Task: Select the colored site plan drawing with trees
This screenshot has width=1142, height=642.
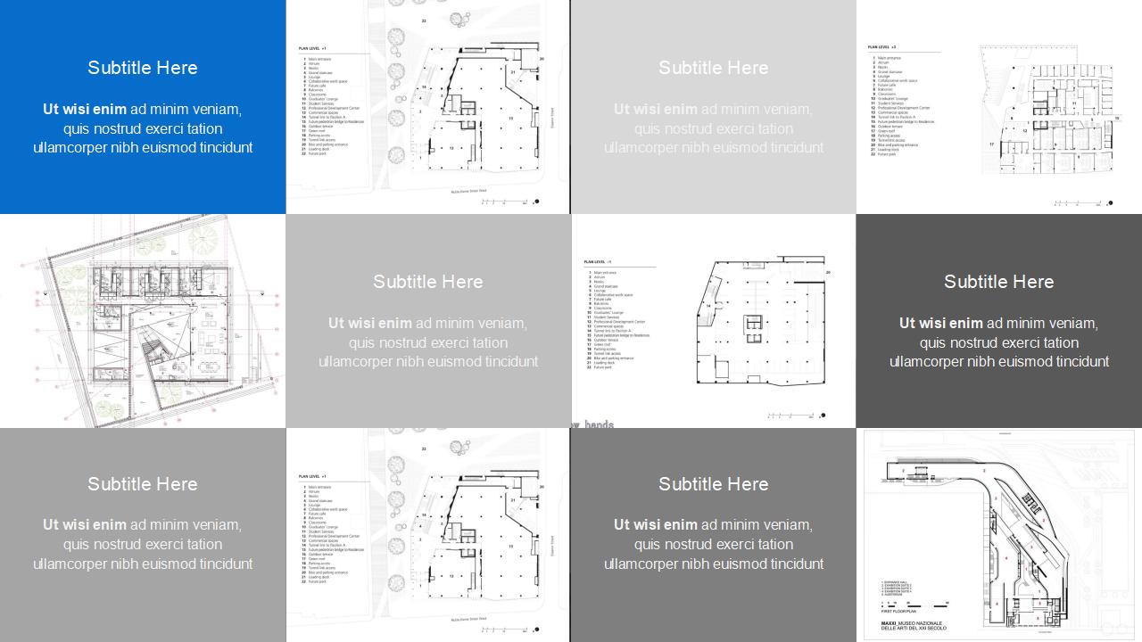Action: tap(143, 321)
